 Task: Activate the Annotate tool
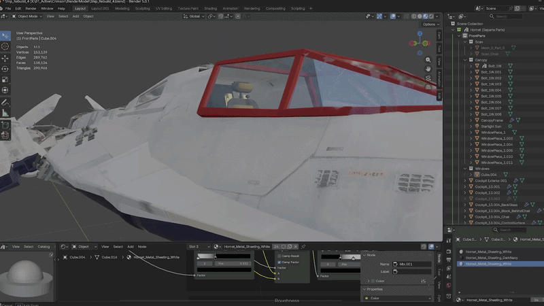click(x=5, y=103)
